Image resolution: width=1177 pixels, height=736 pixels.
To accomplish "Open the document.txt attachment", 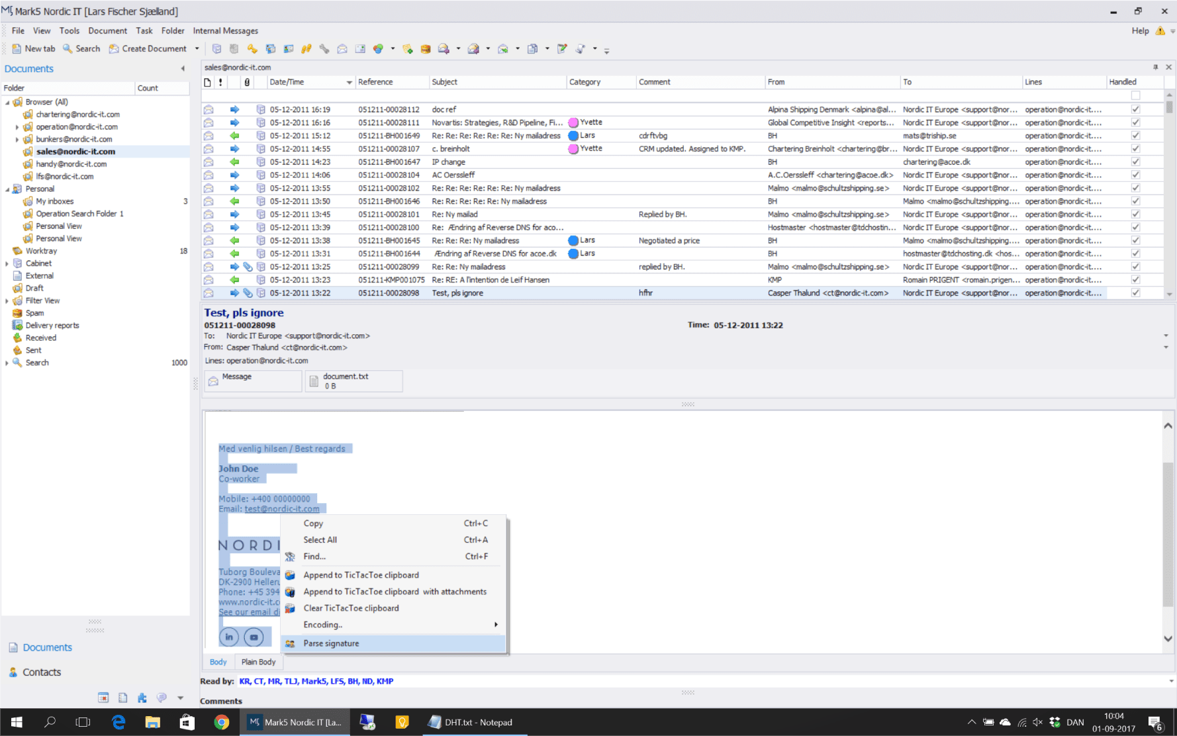I will coord(353,381).
